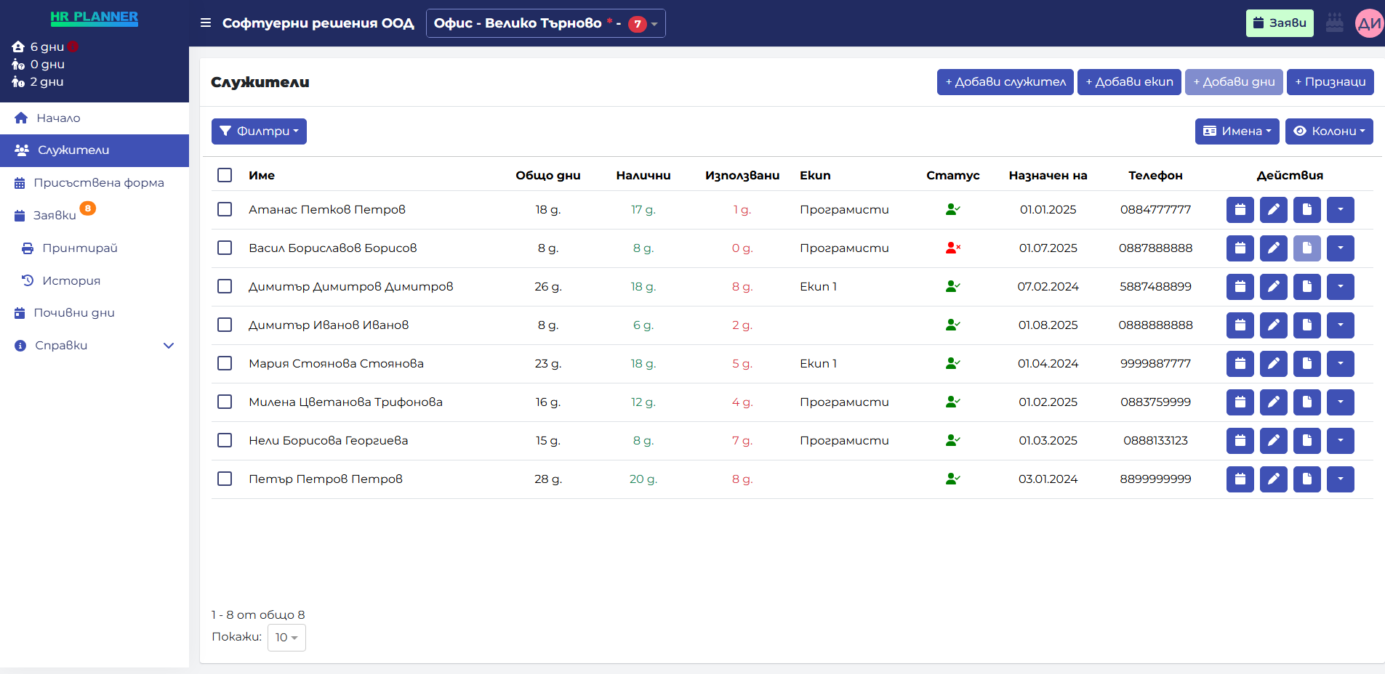This screenshot has height=674, width=1385.
Task: Click pencil edit icon for Нели Борисова Георгиева
Action: (1273, 441)
